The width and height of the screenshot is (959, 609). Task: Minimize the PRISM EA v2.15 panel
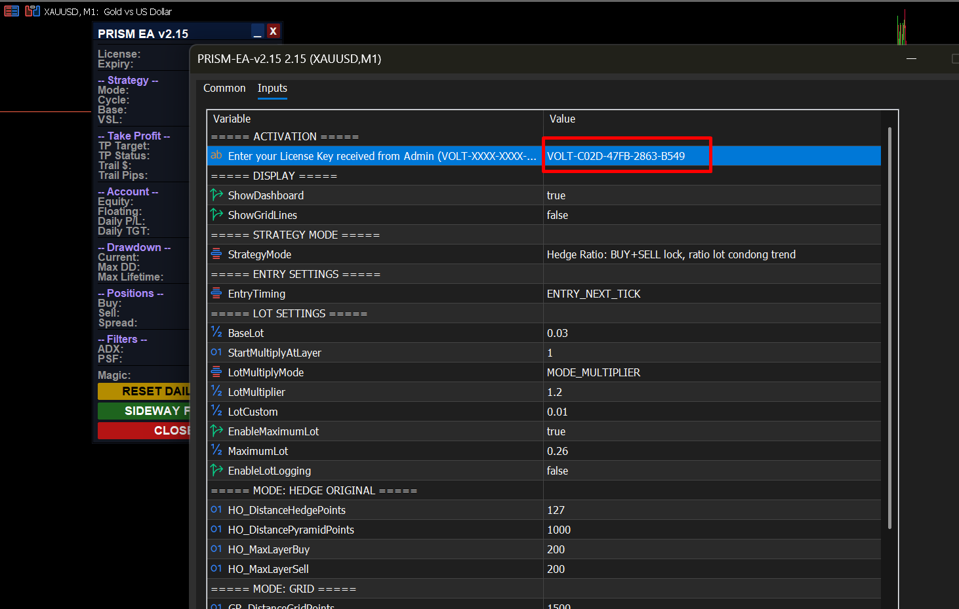(258, 31)
